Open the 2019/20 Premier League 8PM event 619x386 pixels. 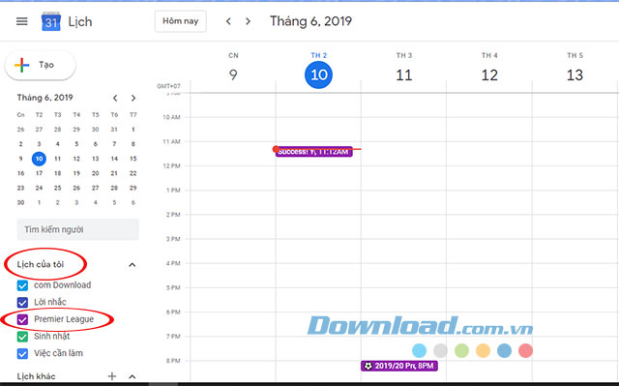click(x=399, y=366)
